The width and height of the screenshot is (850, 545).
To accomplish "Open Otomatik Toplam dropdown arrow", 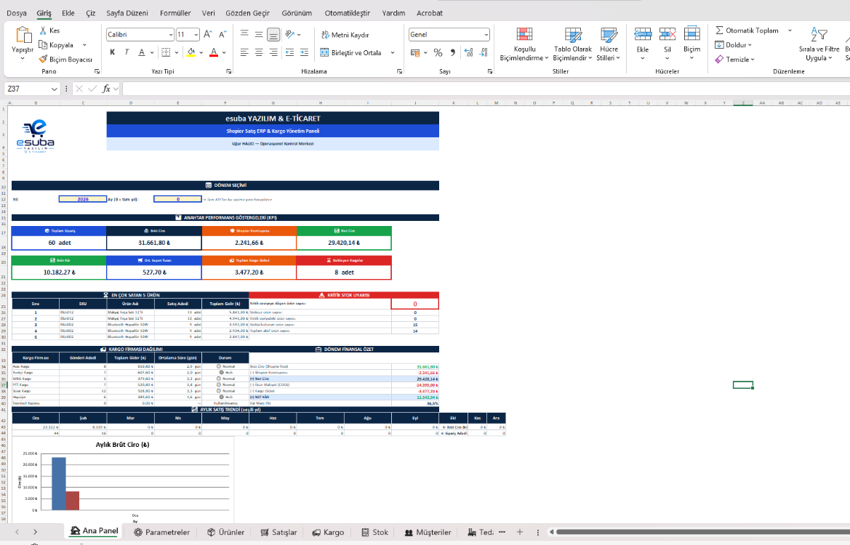I will pos(790,31).
